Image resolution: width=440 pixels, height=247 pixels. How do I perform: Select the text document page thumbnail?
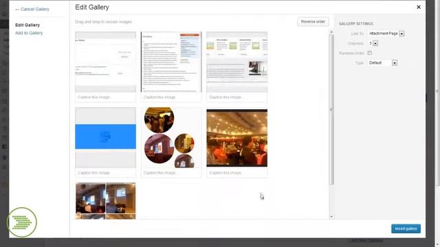pos(171,62)
